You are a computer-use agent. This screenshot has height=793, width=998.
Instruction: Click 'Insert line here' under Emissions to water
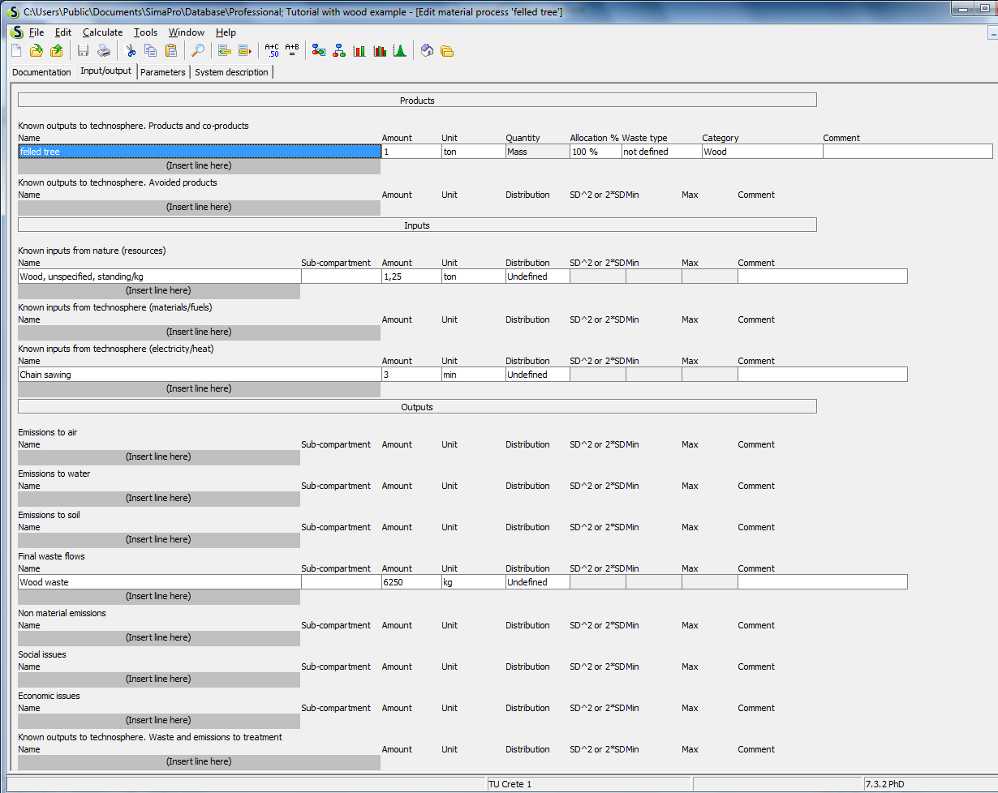click(x=159, y=498)
